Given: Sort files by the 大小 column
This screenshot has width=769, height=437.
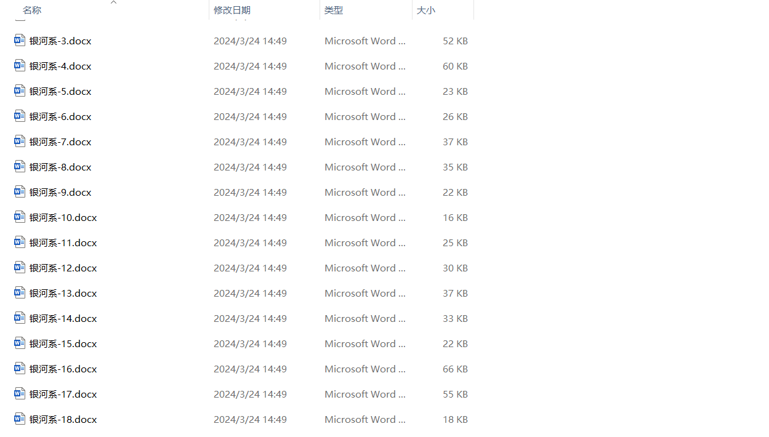Looking at the screenshot, I should tap(426, 10).
